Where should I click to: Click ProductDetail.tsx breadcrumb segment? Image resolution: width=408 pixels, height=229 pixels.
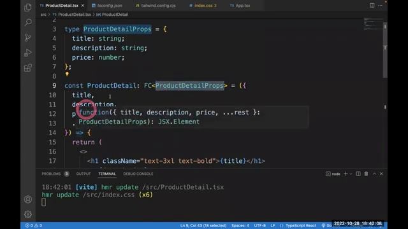tap(72, 15)
